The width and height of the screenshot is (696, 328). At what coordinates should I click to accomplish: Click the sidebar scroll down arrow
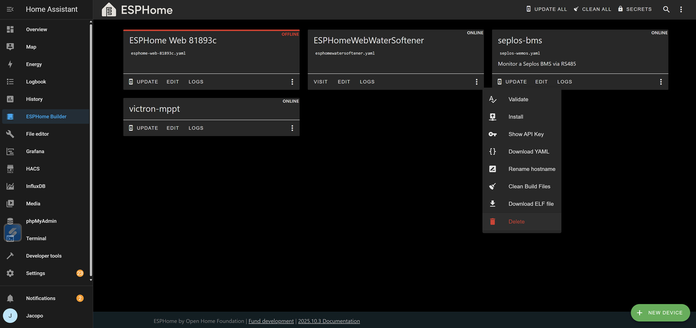[x=91, y=280]
